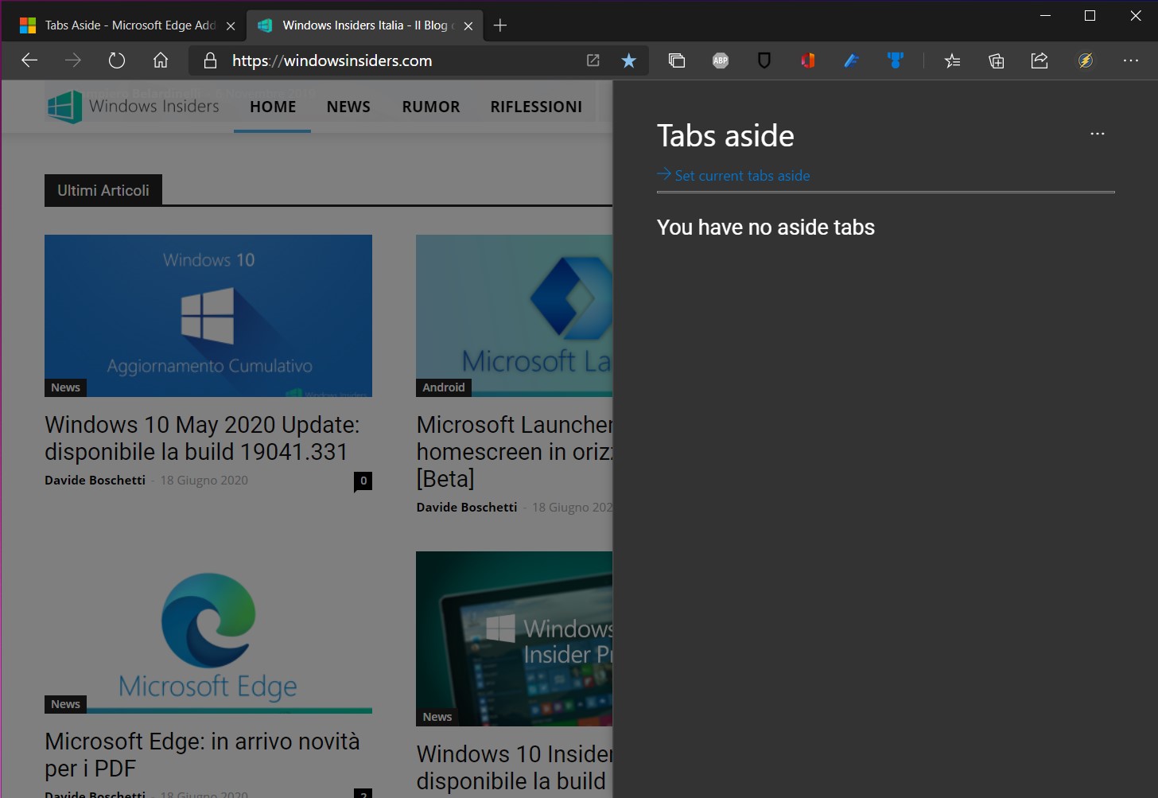Image resolution: width=1158 pixels, height=798 pixels.
Task: Open Microsoft Launcher homescreen article title
Action: click(515, 451)
